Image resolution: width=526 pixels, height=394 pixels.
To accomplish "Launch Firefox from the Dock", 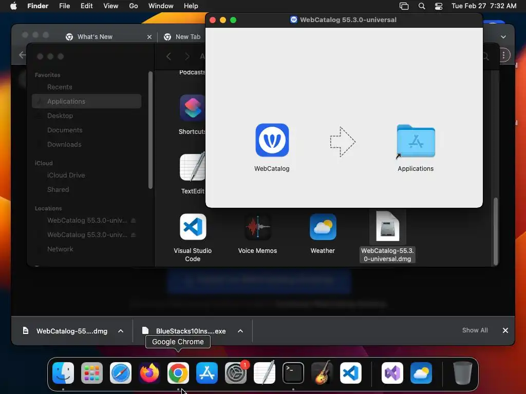I will point(149,373).
